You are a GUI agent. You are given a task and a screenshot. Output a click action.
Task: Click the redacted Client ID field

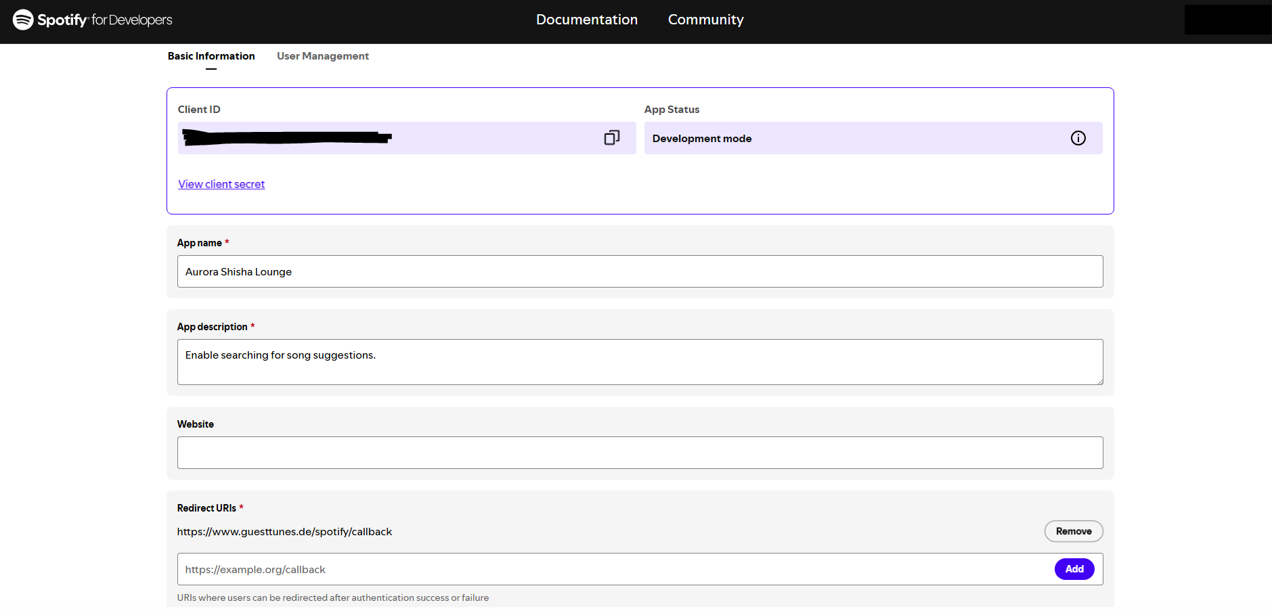point(407,138)
